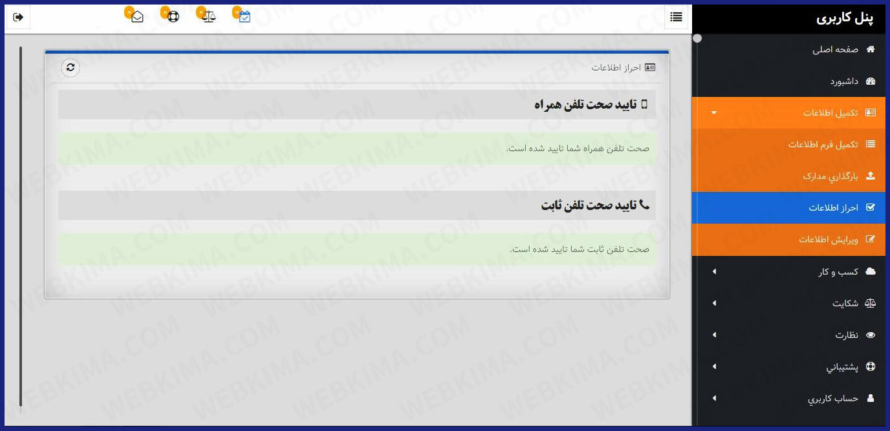
Task: Click the list icon beside تکمیل فرم اطلاعات
Action: coord(871,144)
